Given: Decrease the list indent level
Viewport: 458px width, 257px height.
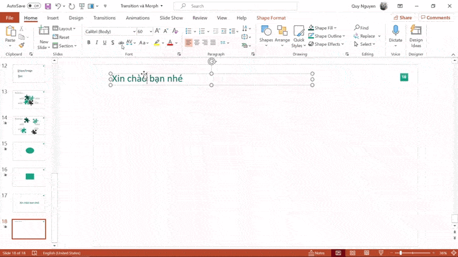Looking at the screenshot, I should coord(216,31).
